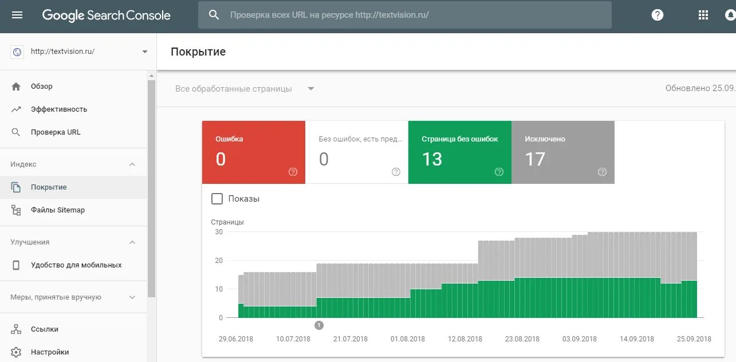Viewport: 736px width, 362px height.
Task: Click the trend arrow icon beside Эффективность
Action: 16,109
